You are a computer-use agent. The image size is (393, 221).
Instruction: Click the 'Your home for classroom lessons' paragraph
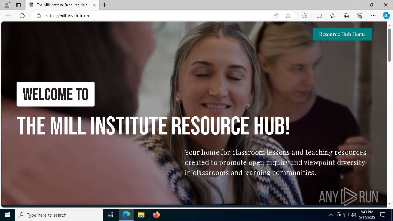click(275, 162)
